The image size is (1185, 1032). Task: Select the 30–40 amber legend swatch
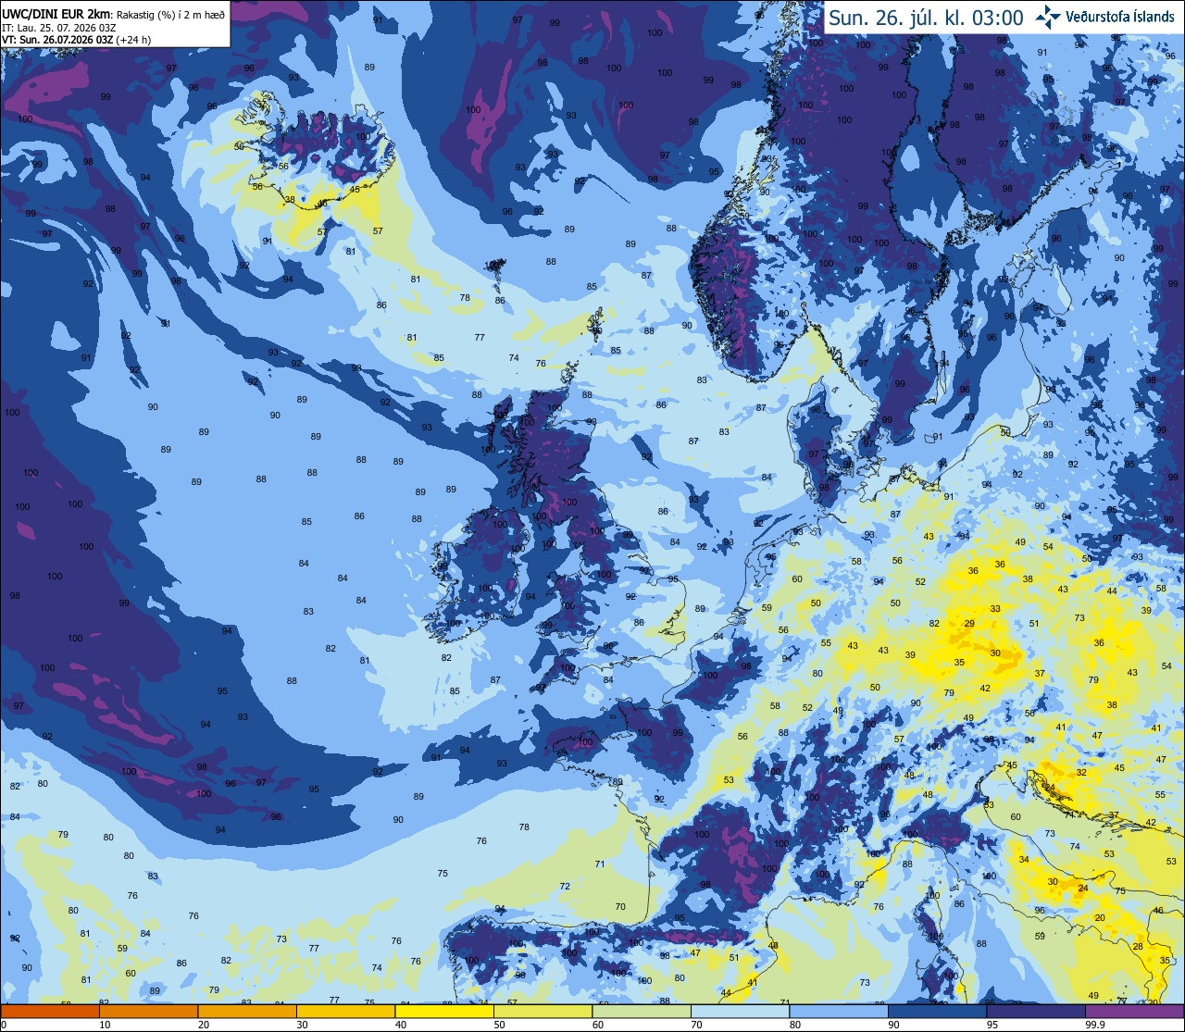pos(346,1012)
